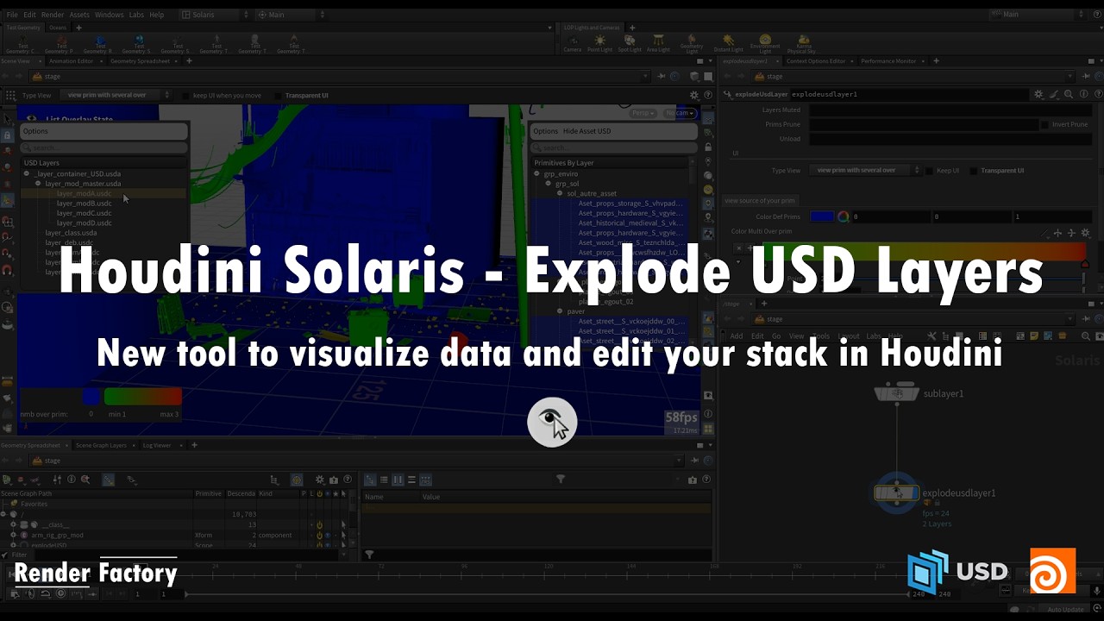The image size is (1104, 621).
Task: Open the color wheel picker for Color Def Prims
Action: pos(844,216)
